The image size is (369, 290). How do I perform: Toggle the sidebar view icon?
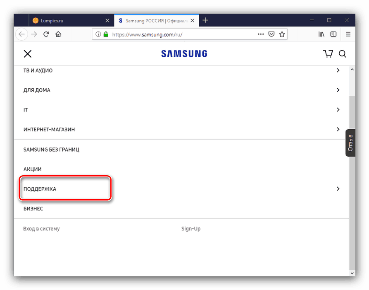coord(333,34)
